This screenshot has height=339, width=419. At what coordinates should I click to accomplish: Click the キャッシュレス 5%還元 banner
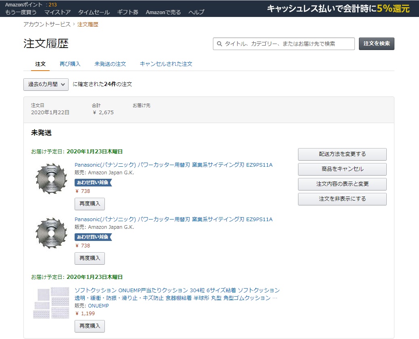[x=338, y=8]
